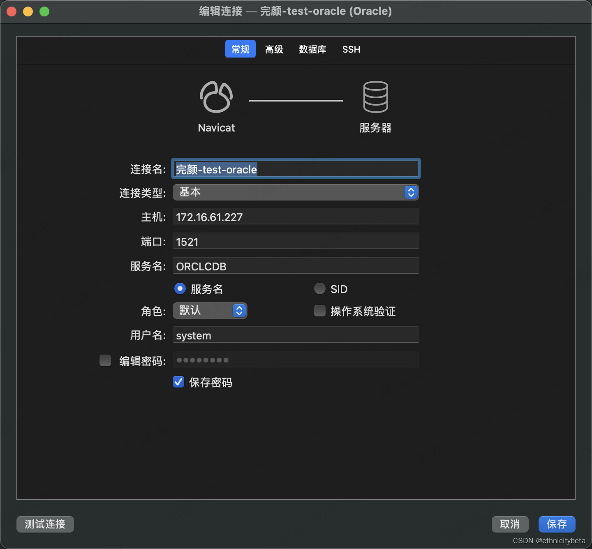Click the 连接名: label

pyautogui.click(x=148, y=169)
